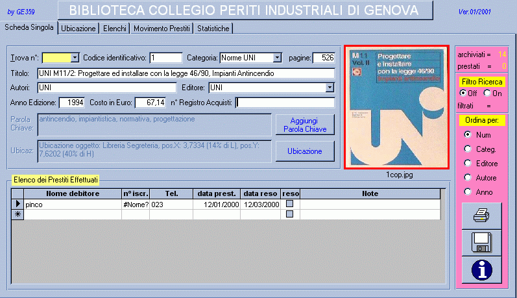The image size is (517, 298).
Task: Click the Note cell in pinco row
Action: coord(370,205)
